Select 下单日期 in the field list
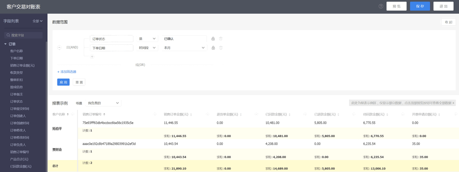The image size is (459, 172). [x=16, y=58]
